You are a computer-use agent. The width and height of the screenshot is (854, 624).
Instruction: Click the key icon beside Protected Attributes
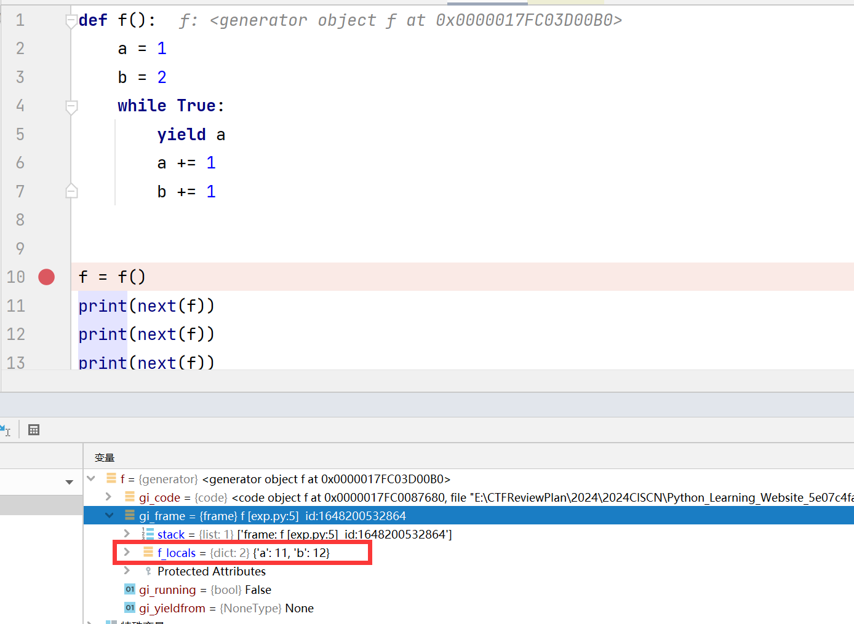[x=148, y=571]
